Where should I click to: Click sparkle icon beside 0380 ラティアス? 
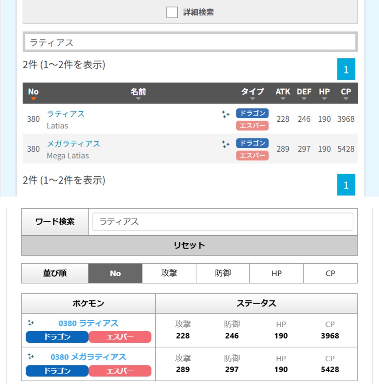click(x=31, y=323)
